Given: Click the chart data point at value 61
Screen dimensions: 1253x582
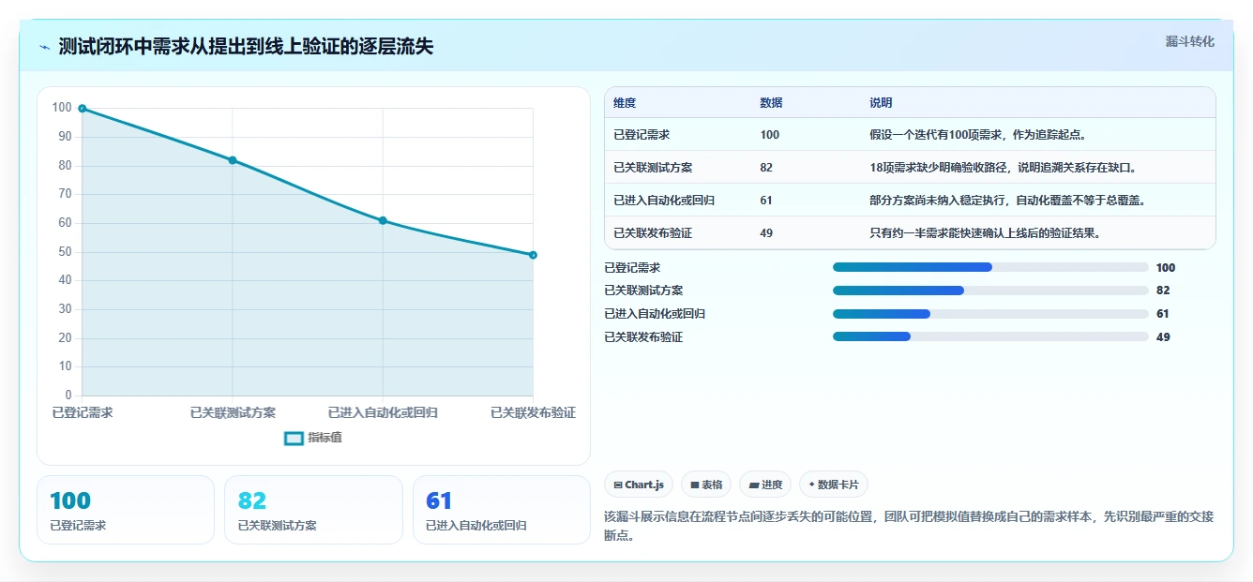Looking at the screenshot, I should coord(383,220).
